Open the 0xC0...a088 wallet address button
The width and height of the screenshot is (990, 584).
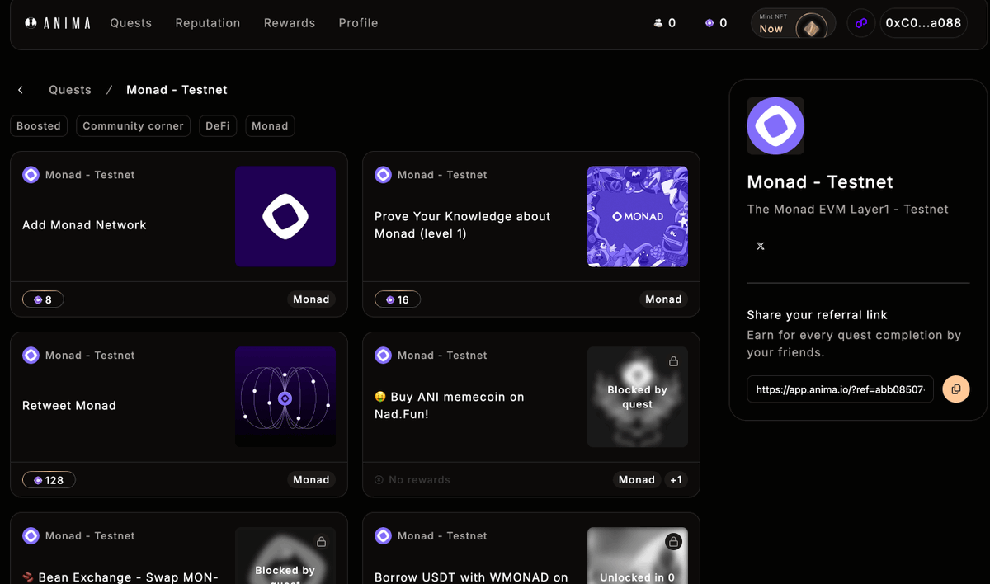pyautogui.click(x=923, y=23)
